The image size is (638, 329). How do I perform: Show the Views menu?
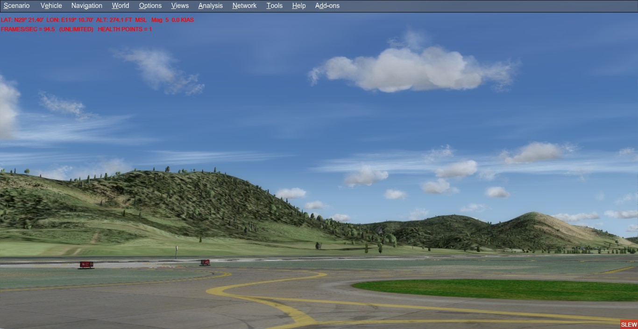coord(180,6)
